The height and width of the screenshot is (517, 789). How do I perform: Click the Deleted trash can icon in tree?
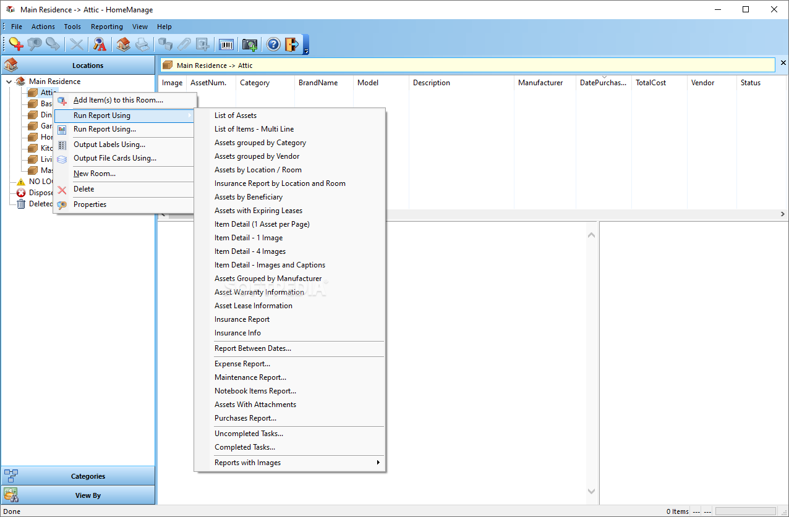tap(21, 204)
